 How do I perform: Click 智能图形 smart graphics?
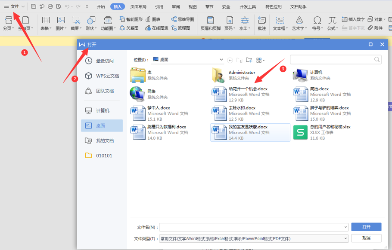[x=131, y=19]
